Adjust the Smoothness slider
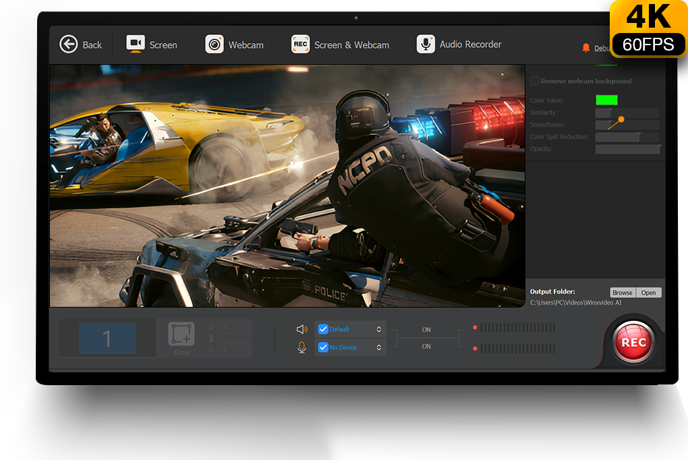This screenshot has height=460, width=688. tap(627, 125)
